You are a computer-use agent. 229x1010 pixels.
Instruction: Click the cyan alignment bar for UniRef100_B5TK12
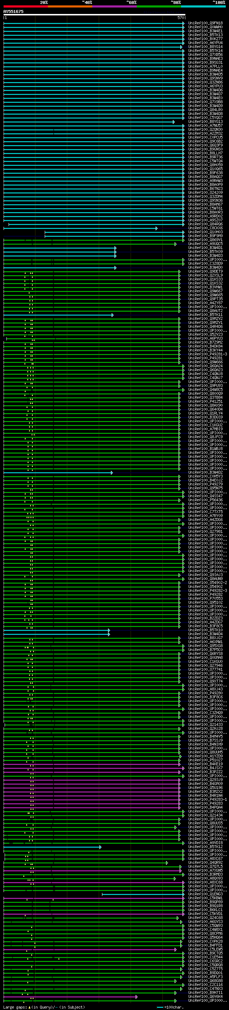point(53,847)
